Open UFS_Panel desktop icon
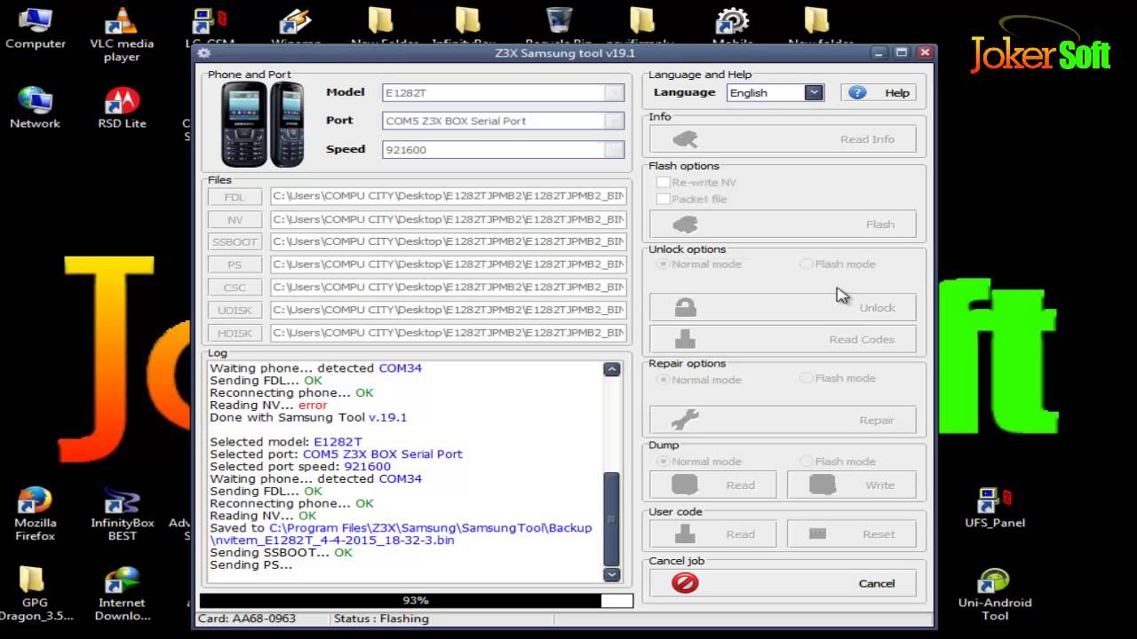This screenshot has height=639, width=1137. tap(994, 507)
